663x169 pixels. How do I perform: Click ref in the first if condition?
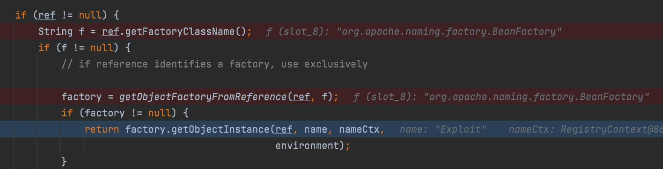47,15
